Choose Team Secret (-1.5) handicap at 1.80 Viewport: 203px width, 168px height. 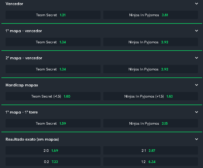point(53,96)
